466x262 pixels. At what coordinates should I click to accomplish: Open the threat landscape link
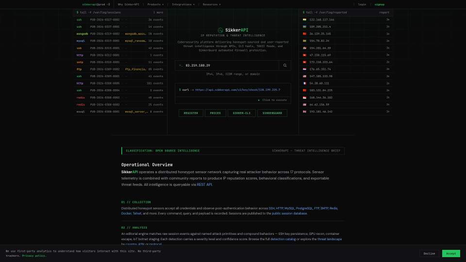(329, 239)
